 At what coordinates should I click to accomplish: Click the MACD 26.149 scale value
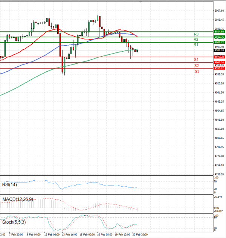(x=218, y=197)
